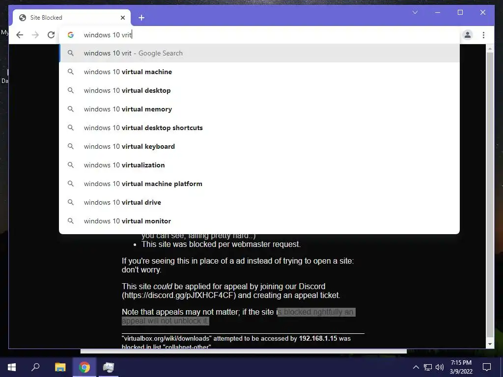This screenshot has width=503, height=377.
Task: Click the IP address 192.168.1.15
Action: coord(318,339)
